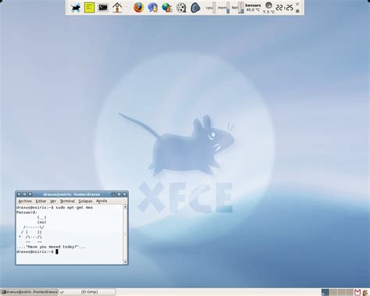Click the rightmost system tray icon
The height and width of the screenshot is (296, 370).
tap(365, 292)
